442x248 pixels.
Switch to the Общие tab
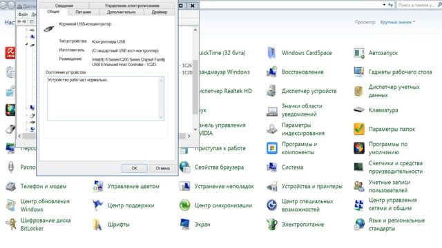53,12
